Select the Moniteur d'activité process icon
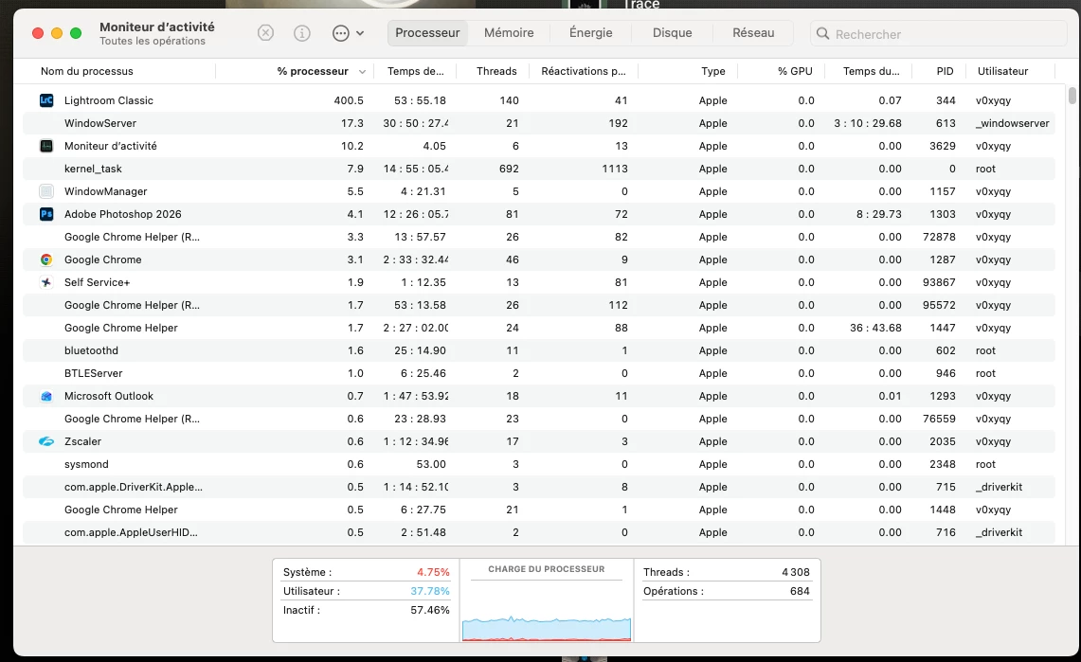 (46, 145)
